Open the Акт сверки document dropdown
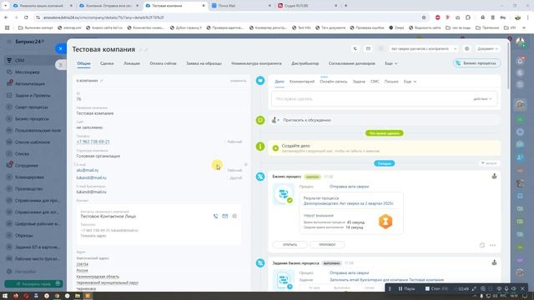The height and width of the screenshot is (300, 534). click(x=424, y=49)
